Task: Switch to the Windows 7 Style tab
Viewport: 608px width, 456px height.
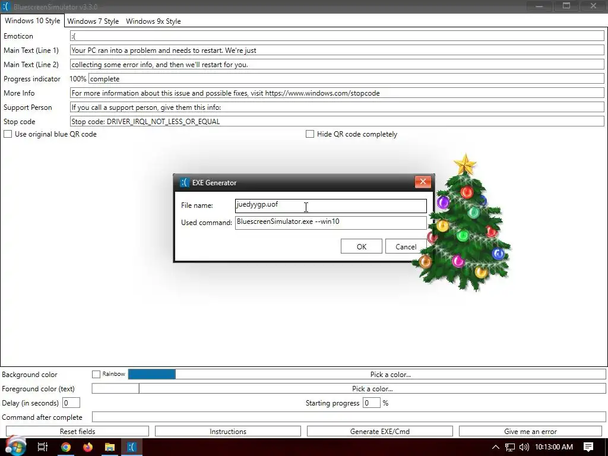Action: click(93, 21)
